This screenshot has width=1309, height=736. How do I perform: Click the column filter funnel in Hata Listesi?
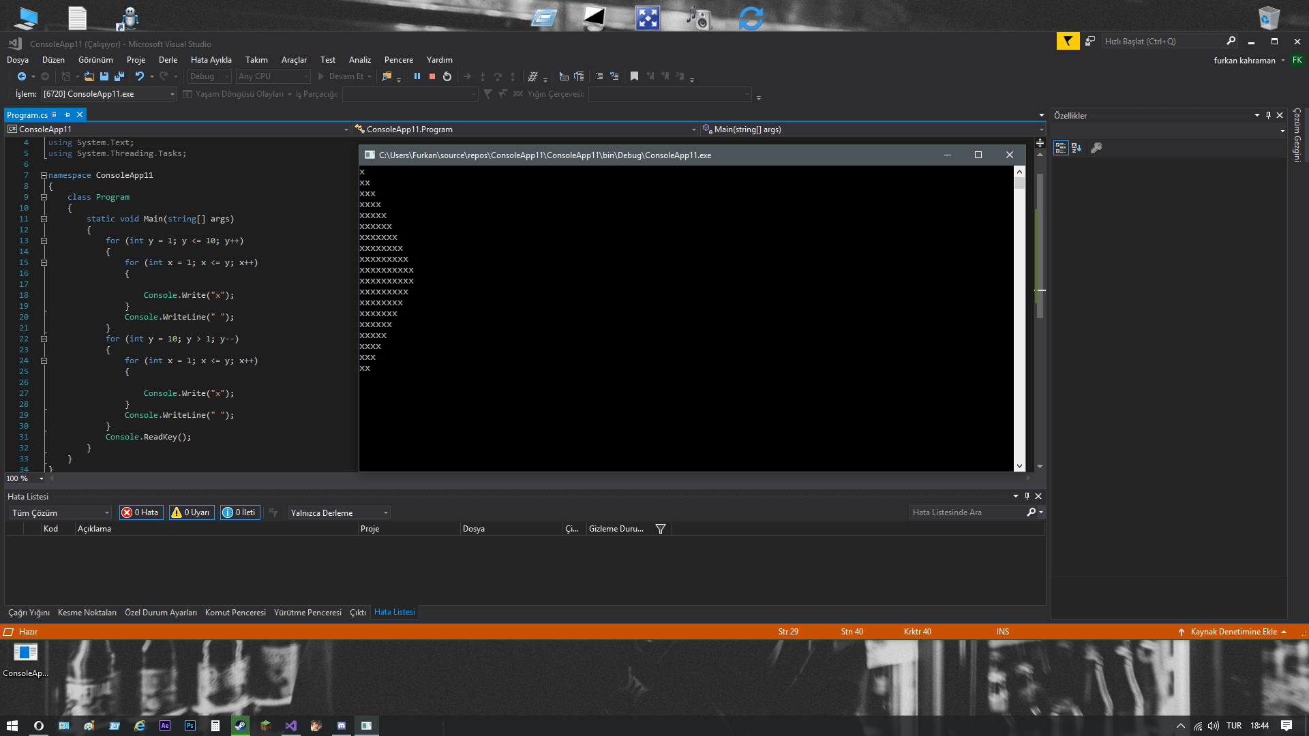(661, 529)
